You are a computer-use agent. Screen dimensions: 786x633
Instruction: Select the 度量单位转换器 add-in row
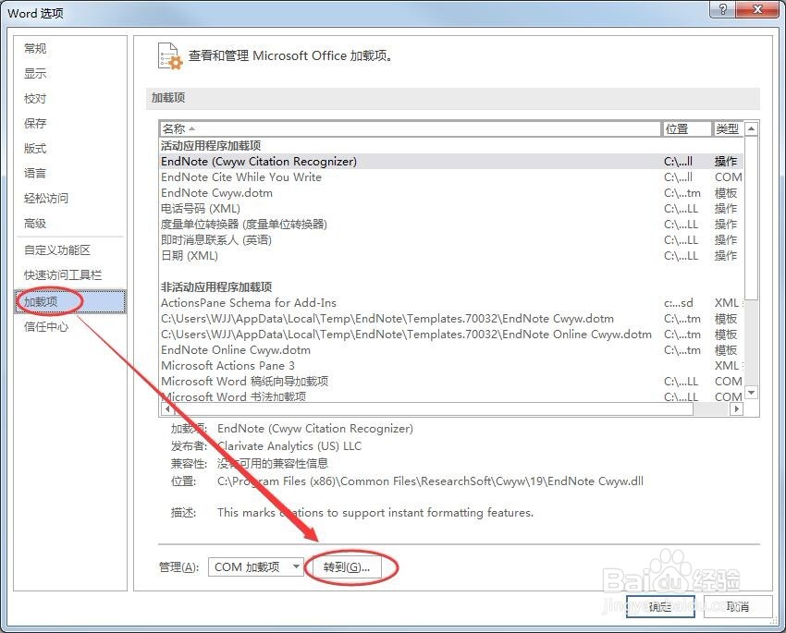pyautogui.click(x=451, y=224)
